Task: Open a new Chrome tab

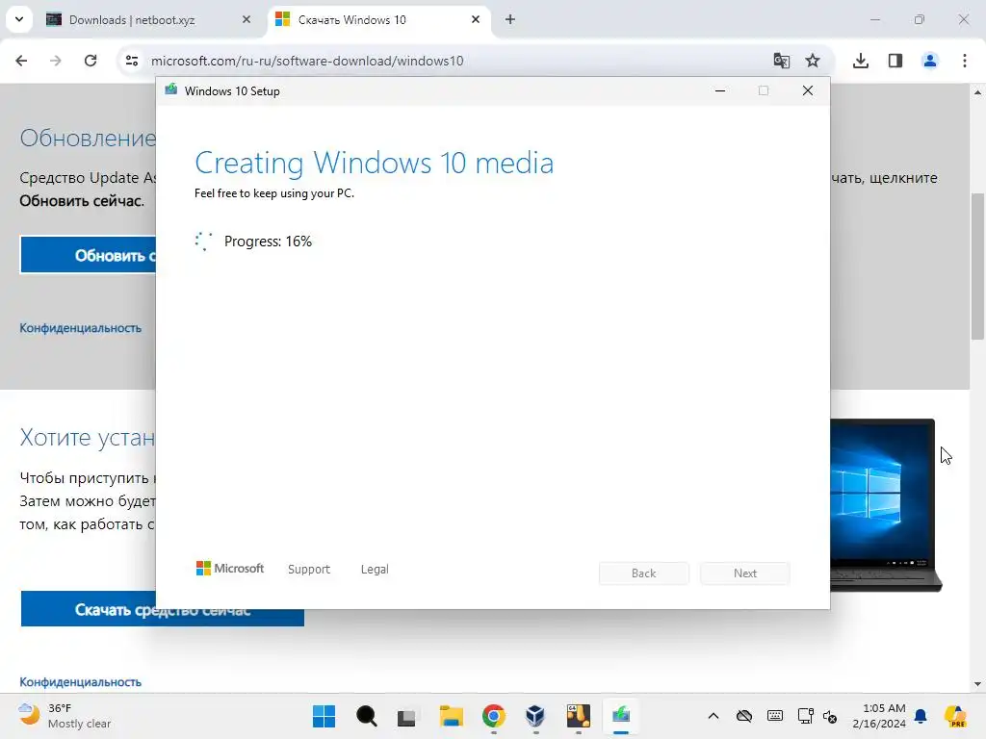Action: point(510,19)
